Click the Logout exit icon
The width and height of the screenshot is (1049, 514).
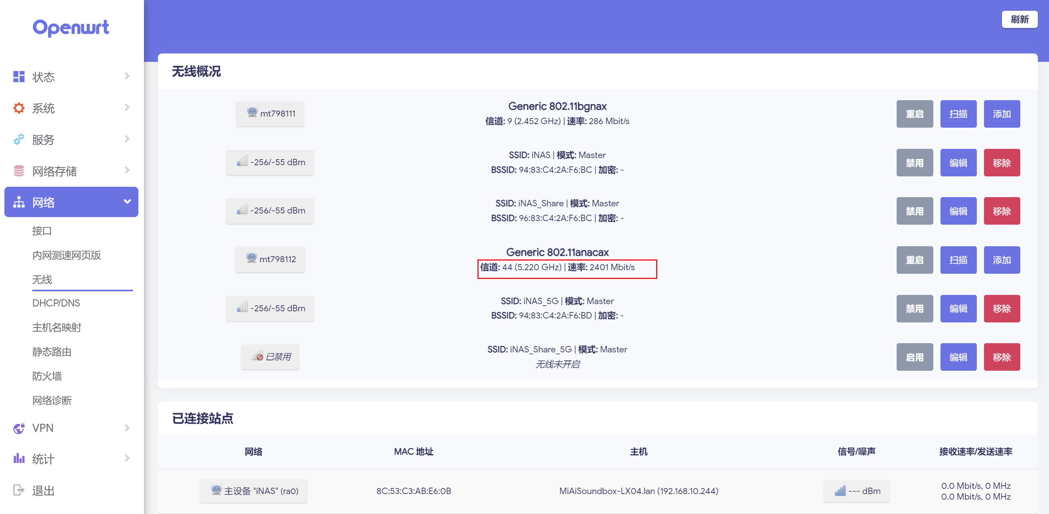pyautogui.click(x=19, y=490)
